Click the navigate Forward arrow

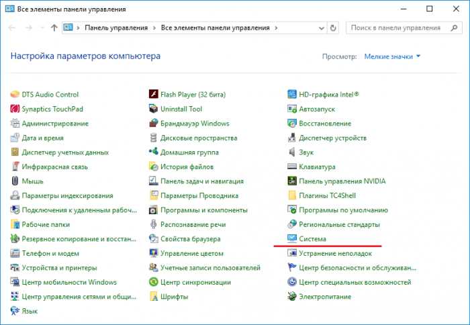[x=29, y=28]
